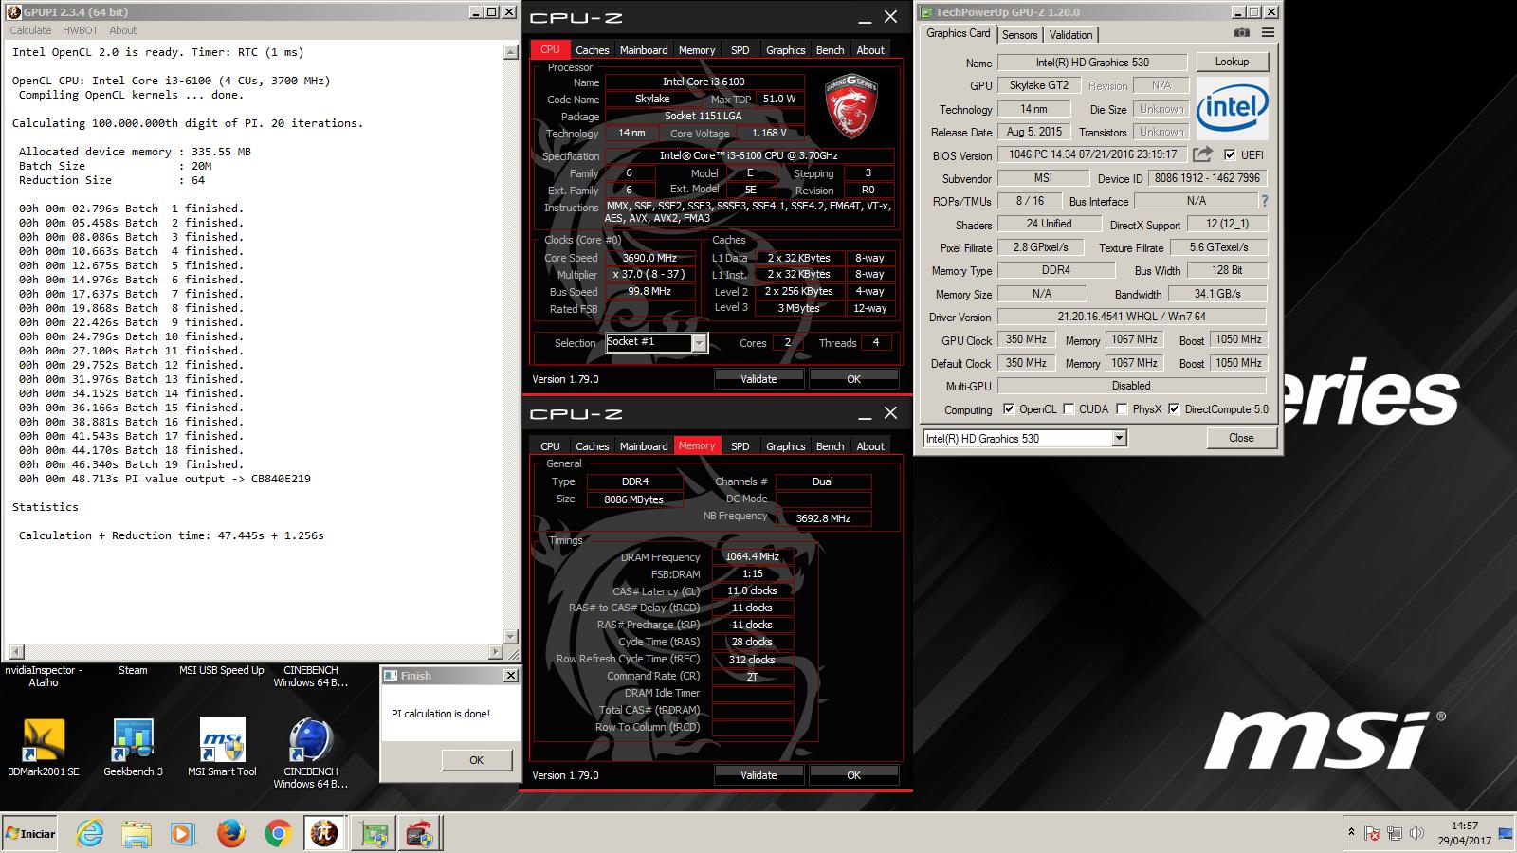The height and width of the screenshot is (853, 1517).
Task: Open the GPU-Z hamburger menu
Action: [x=1268, y=33]
